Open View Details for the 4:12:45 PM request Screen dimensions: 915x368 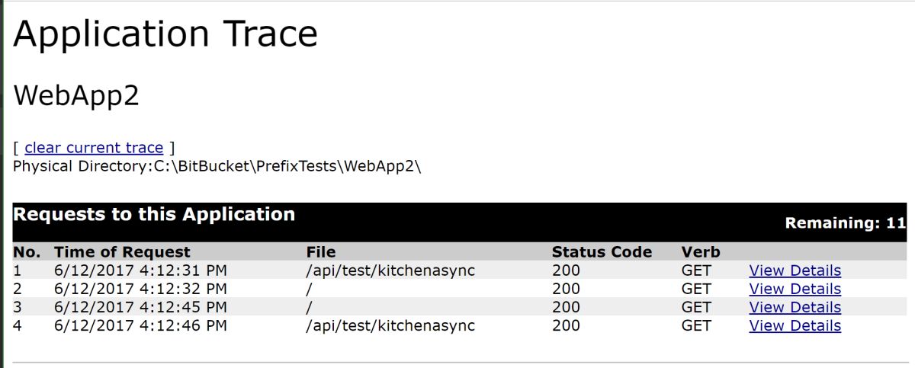click(795, 307)
